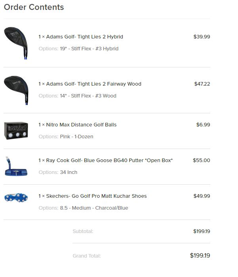Click the Skechers golf shoes thumbnail
Viewport: 238px width, 277px height.
[x=16, y=197]
